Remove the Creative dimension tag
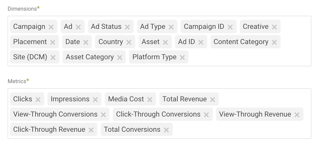The width and height of the screenshot is (320, 147). (274, 27)
